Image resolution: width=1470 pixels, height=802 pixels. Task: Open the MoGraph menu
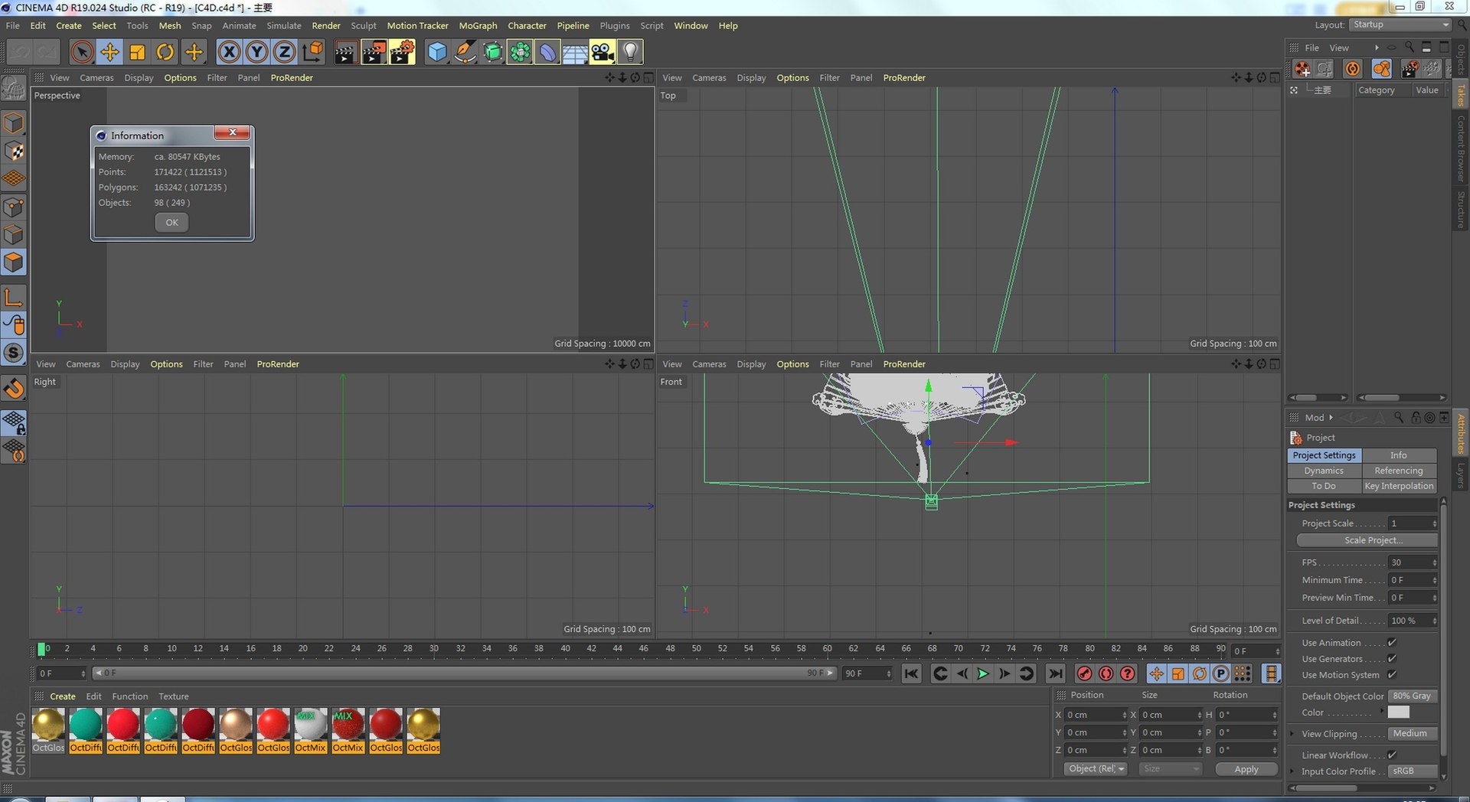(478, 25)
